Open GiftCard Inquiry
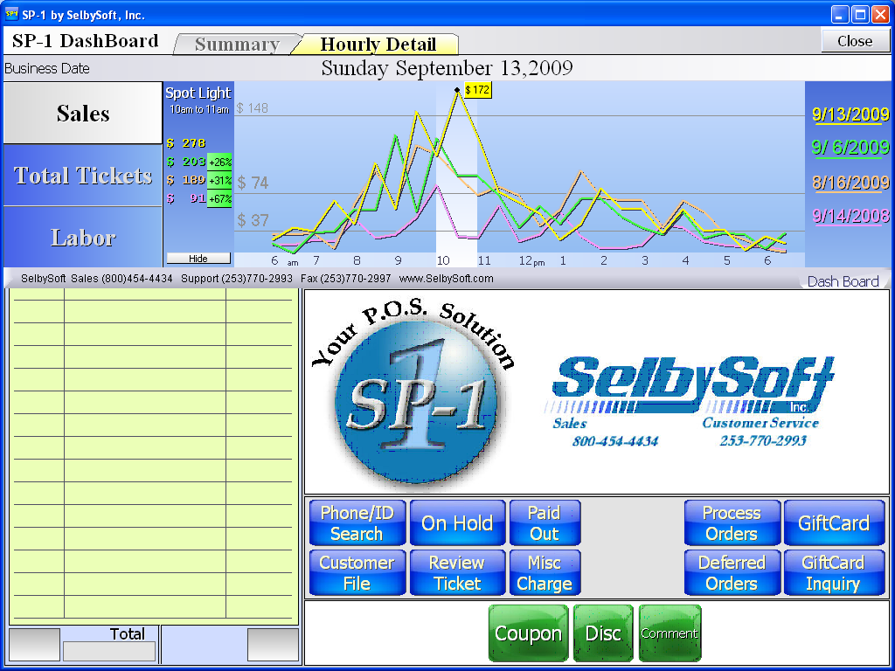This screenshot has width=895, height=671. [x=834, y=572]
